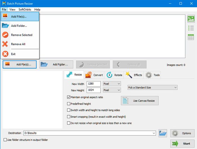Viewport: 197px width, 149px height.
Task: Click the red X Remove All menu icon
Action: coord(5,44)
